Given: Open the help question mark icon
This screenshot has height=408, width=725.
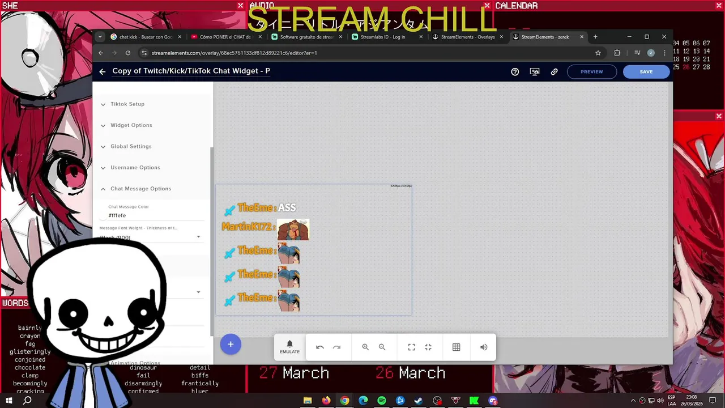Looking at the screenshot, I should pyautogui.click(x=515, y=72).
